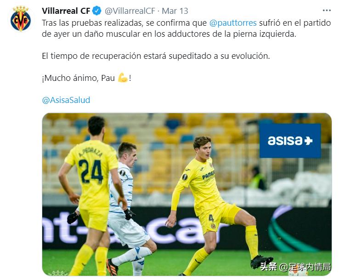Click the asisa sponsor logo
Screen dimensions: 339x279
[290, 141]
